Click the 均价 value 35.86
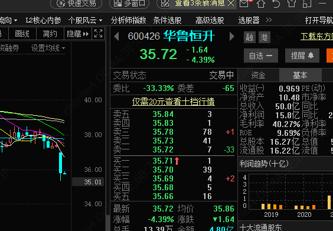 (224, 209)
